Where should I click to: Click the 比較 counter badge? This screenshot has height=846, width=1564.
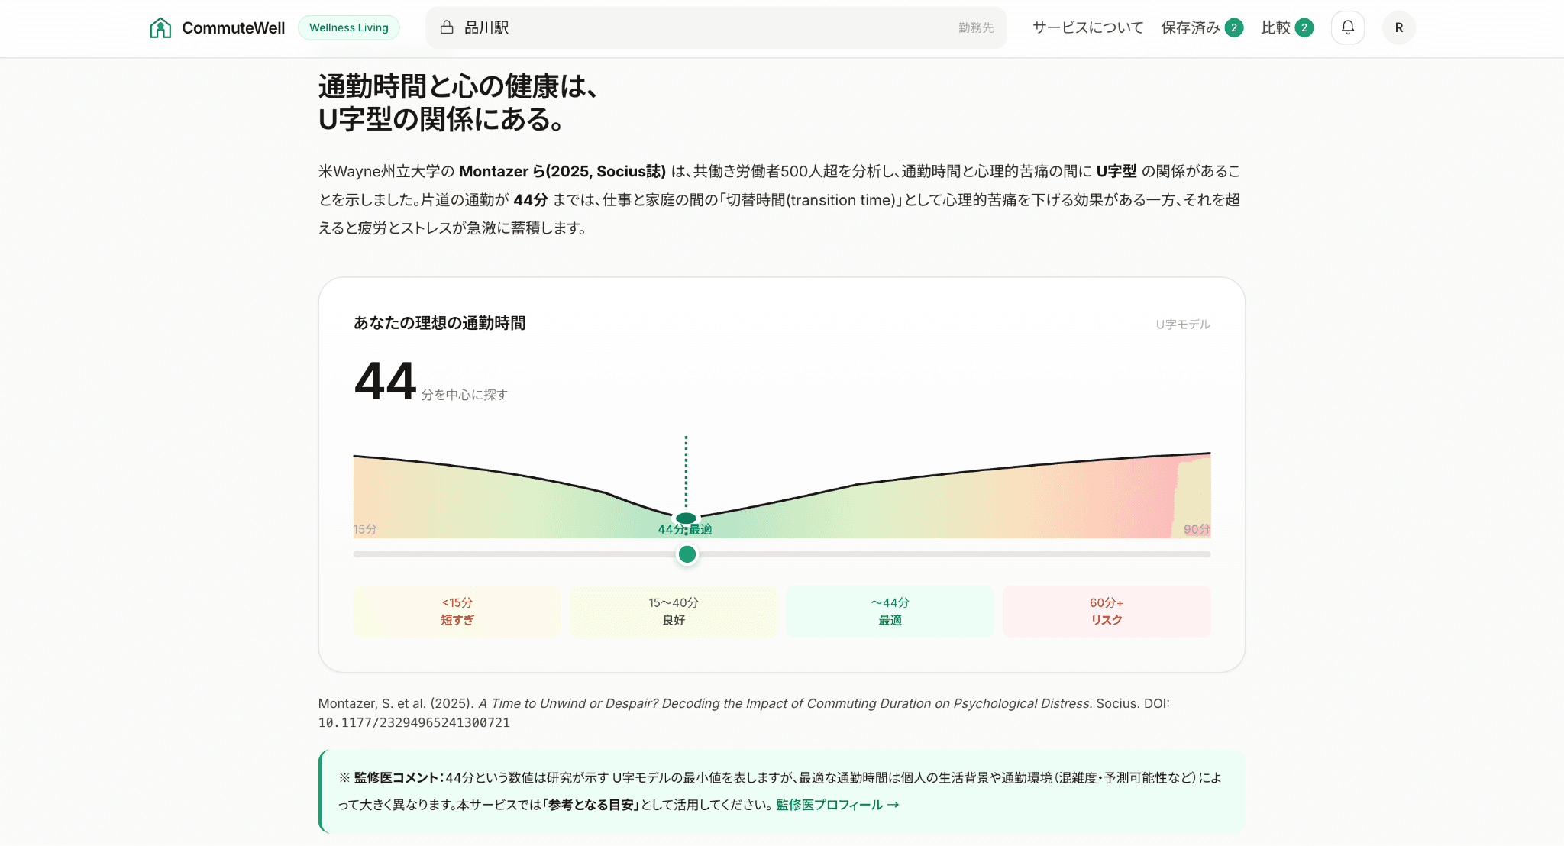[1306, 27]
